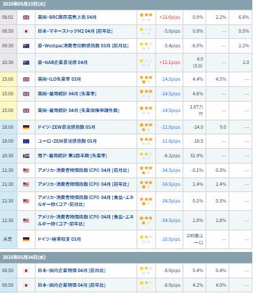The width and height of the screenshot is (253, 293).
Task: Click the -6.2pips value
Action: click(x=171, y=156)
